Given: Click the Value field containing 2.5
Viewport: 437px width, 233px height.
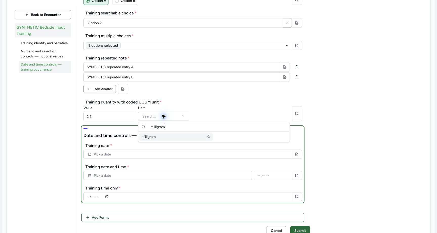Looking at the screenshot, I should pyautogui.click(x=109, y=117).
